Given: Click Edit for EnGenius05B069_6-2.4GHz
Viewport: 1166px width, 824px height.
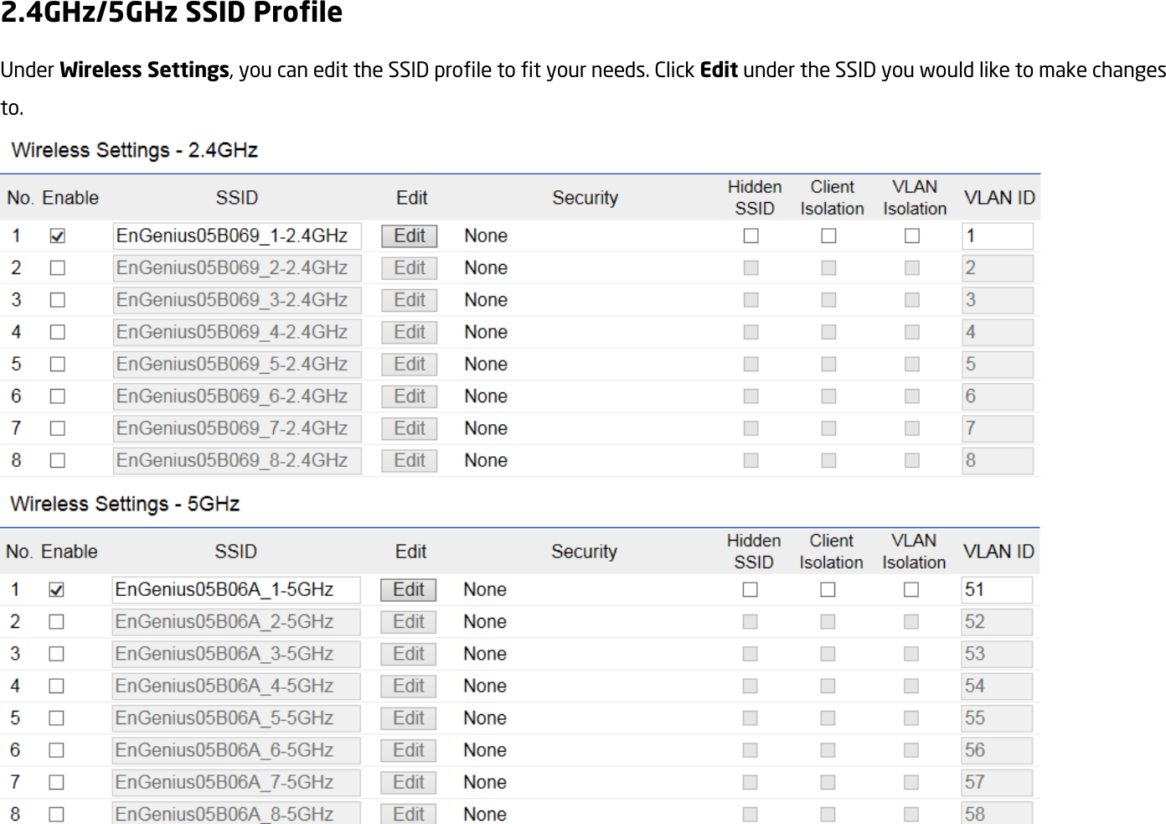Looking at the screenshot, I should pyautogui.click(x=410, y=396).
